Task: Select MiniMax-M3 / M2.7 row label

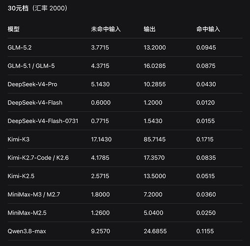Action: pos(34,194)
